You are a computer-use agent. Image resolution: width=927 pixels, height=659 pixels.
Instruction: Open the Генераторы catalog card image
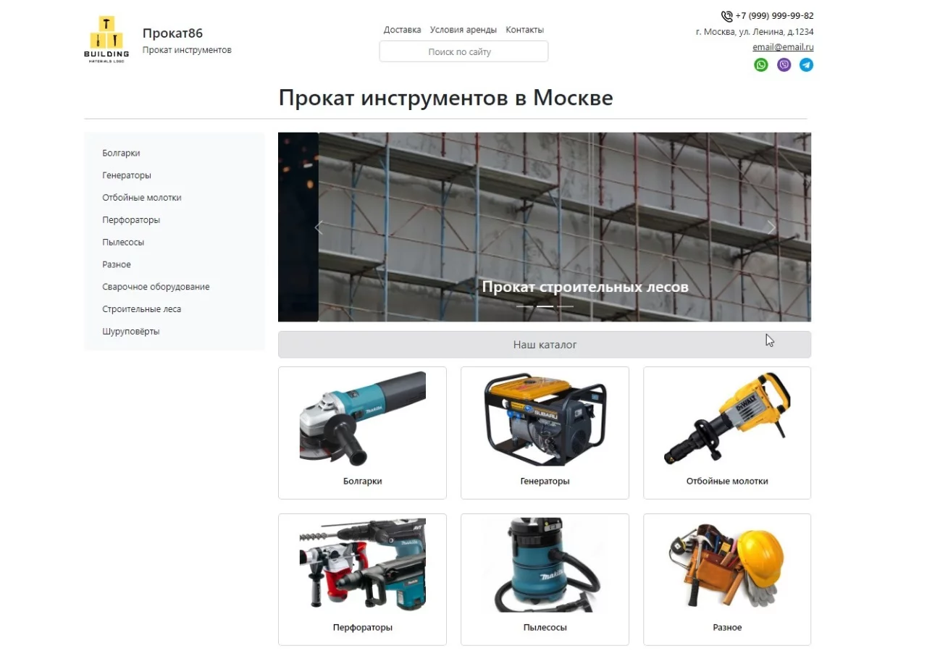click(545, 419)
